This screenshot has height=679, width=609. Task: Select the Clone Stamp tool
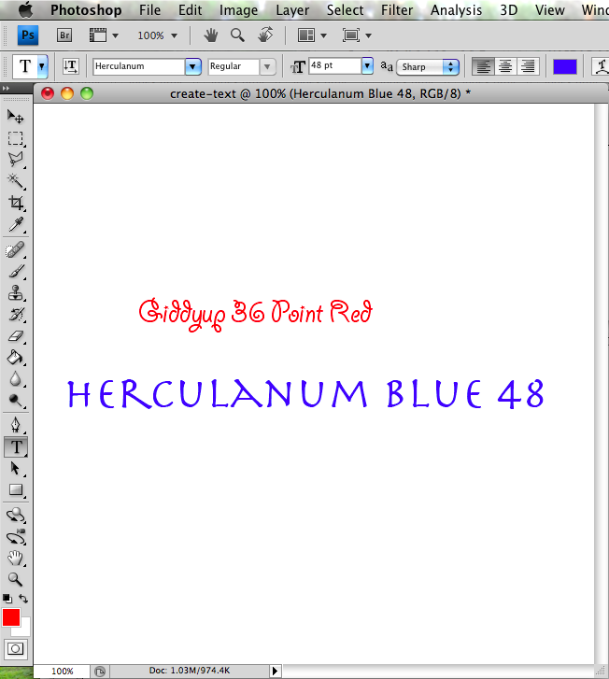click(16, 292)
